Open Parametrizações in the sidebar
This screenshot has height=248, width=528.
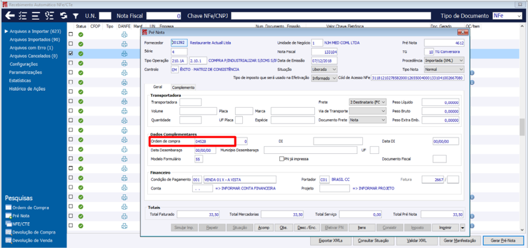coord(26,72)
